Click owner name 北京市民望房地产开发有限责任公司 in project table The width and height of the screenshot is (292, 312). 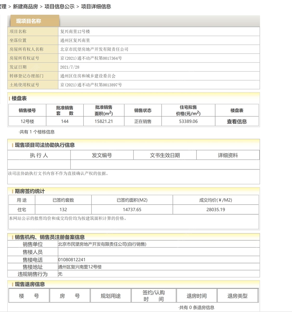coord(94,49)
